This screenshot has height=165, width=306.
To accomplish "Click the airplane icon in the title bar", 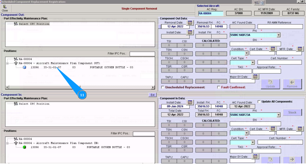I will point(257,3).
